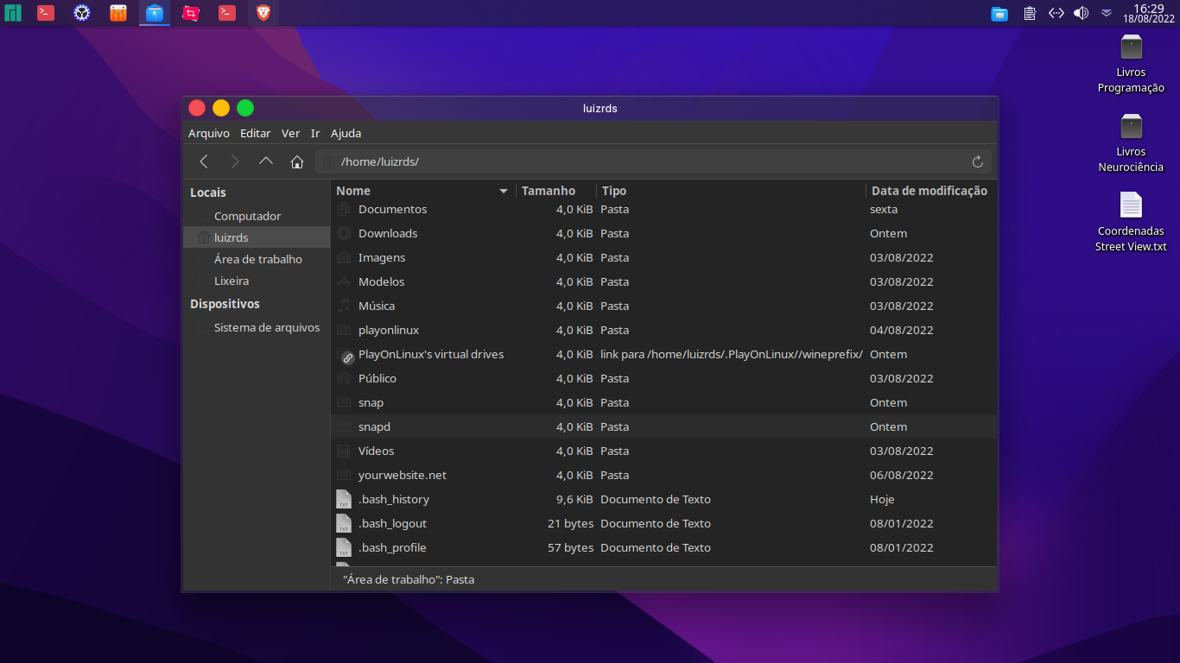Select the .bash_profile file name
The image size is (1180, 663).
[x=392, y=548]
